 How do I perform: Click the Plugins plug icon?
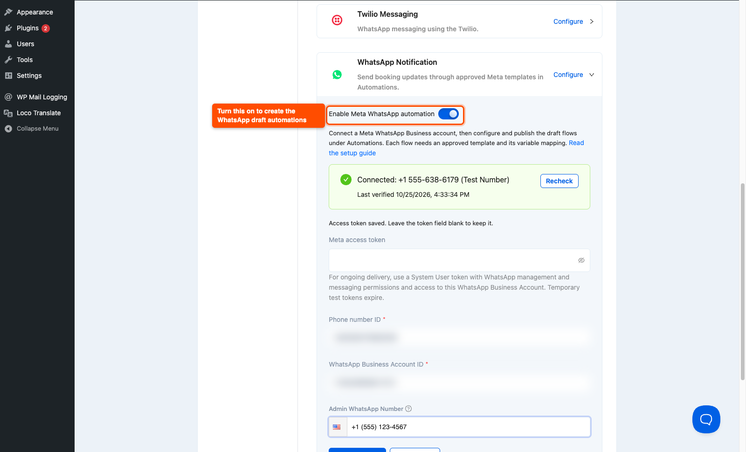click(8, 28)
